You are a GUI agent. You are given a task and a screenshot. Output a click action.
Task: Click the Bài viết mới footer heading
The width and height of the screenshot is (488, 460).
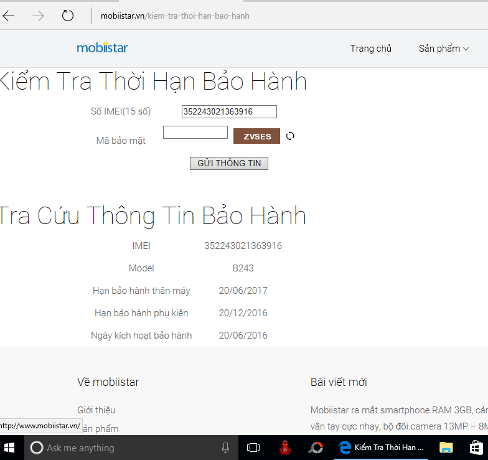click(x=339, y=382)
